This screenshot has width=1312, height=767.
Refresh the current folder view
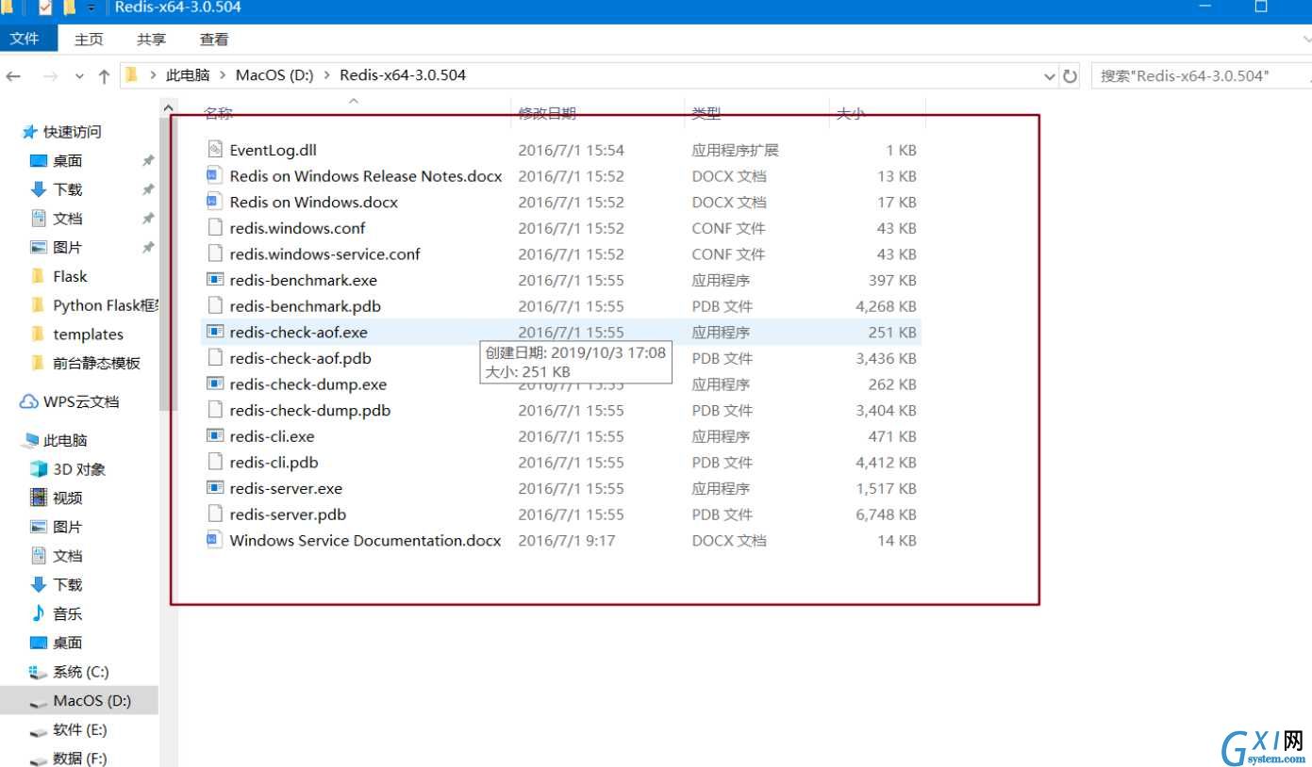point(1070,75)
